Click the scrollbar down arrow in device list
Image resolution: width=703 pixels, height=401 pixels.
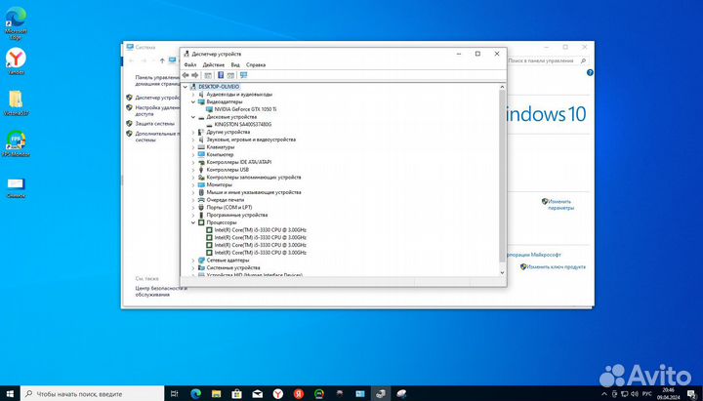pos(502,272)
